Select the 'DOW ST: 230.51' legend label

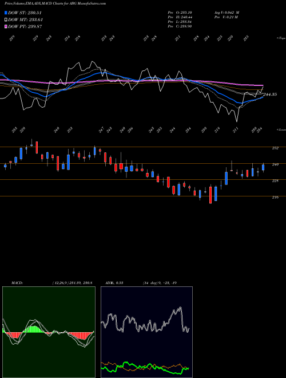click(25, 13)
